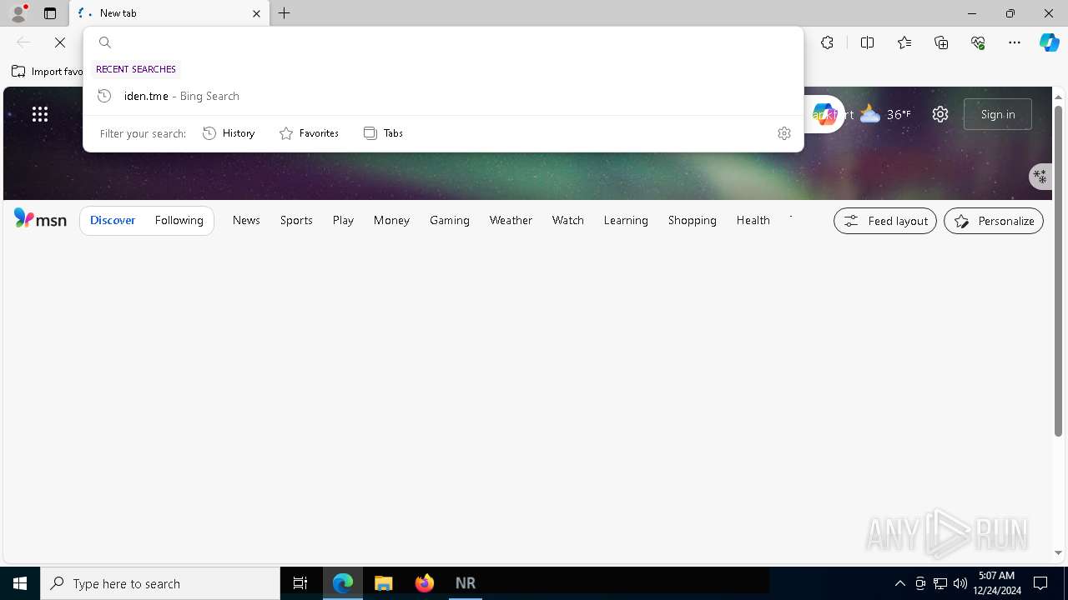Click the taskbar search box
This screenshot has width=1068, height=600.
(160, 583)
